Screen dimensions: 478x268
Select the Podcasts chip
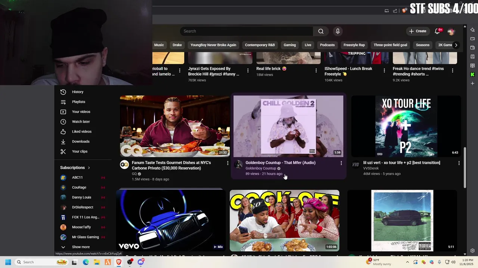coord(327,45)
